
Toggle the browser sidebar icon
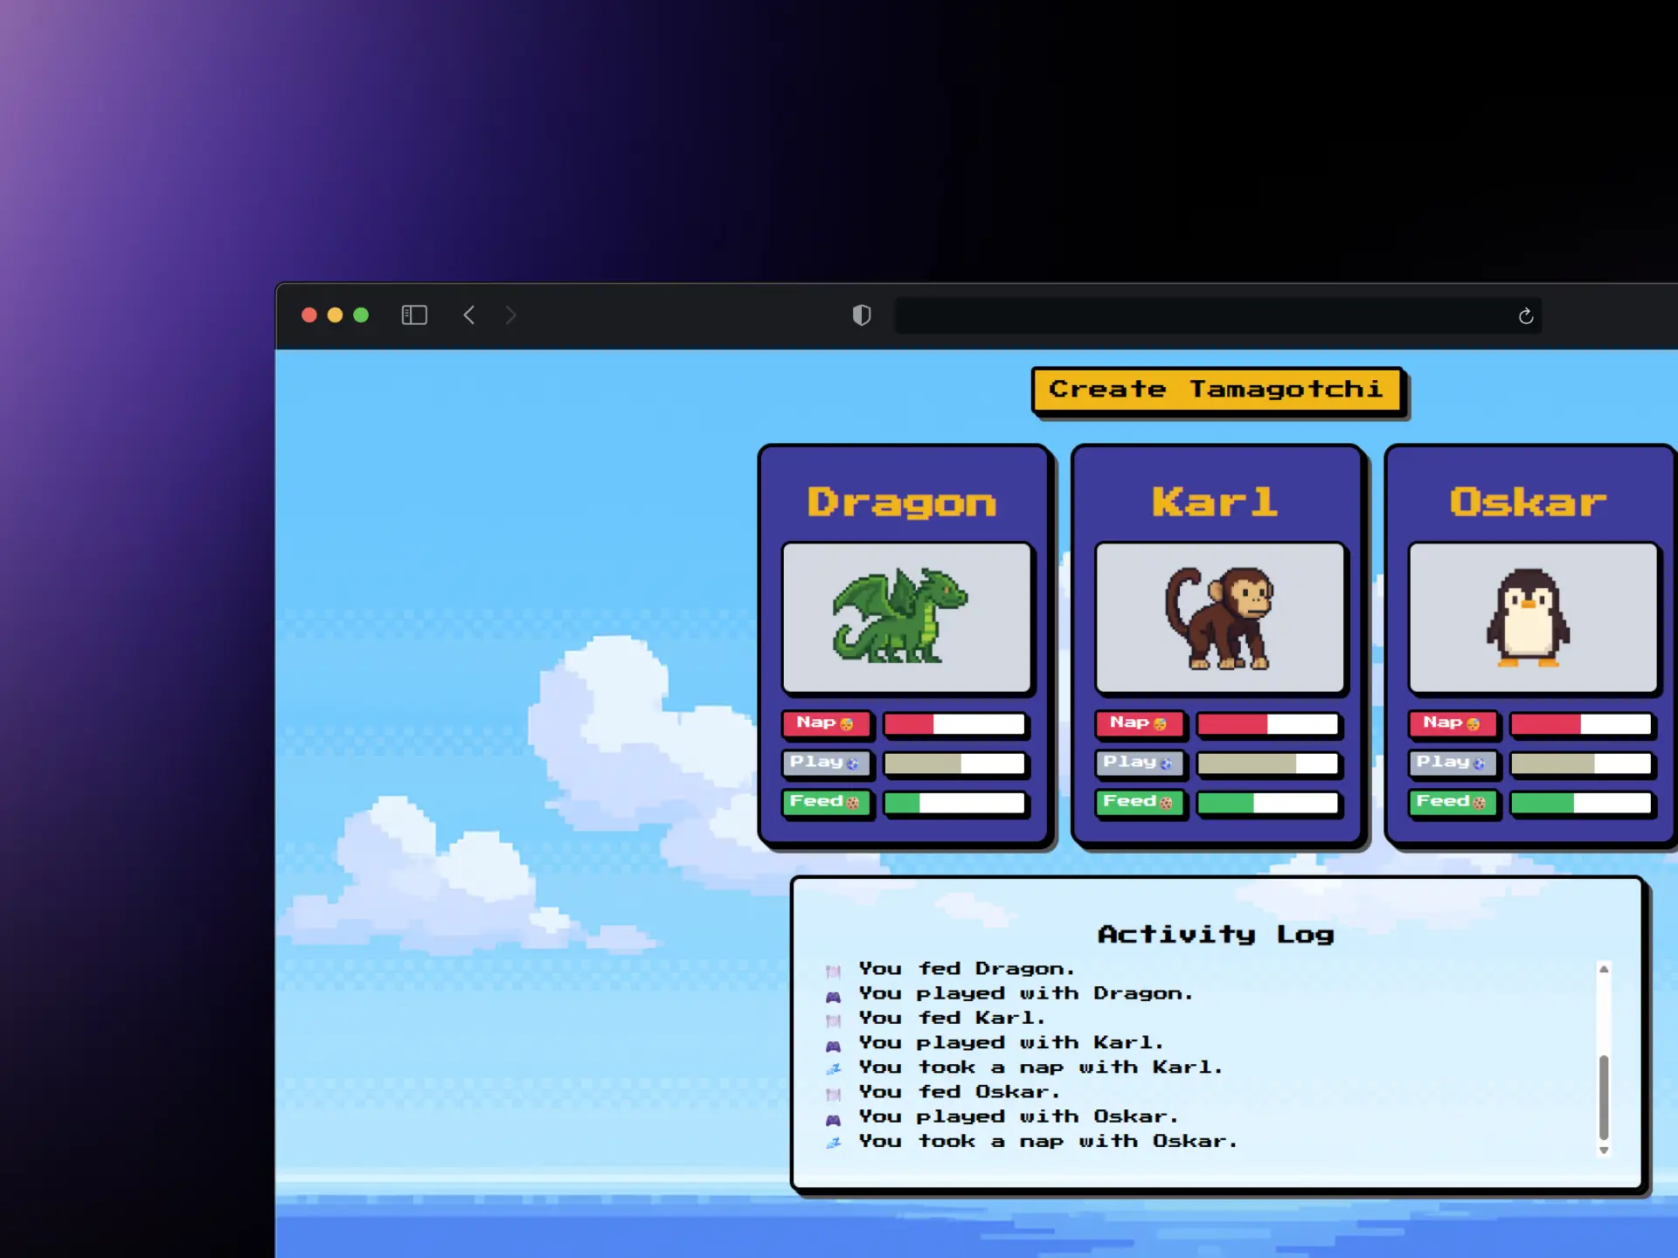(x=414, y=315)
